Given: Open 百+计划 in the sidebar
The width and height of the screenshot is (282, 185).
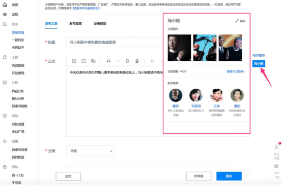Looking at the screenshot, I should point(18,175).
